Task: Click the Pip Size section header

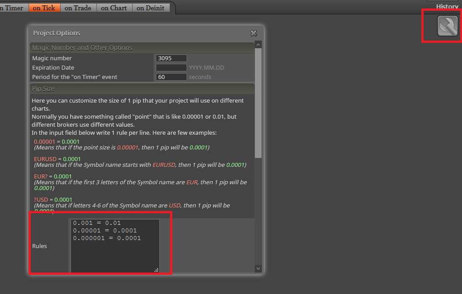Action: click(x=142, y=89)
